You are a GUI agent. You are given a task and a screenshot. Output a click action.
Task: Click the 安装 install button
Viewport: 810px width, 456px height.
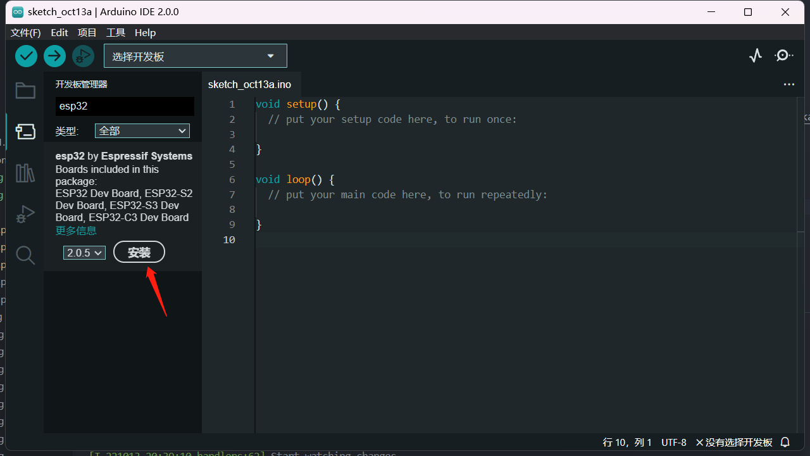click(139, 252)
